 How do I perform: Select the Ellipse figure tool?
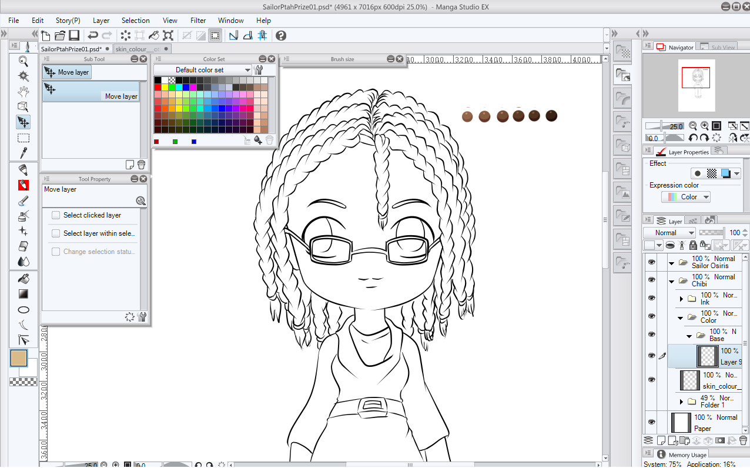pos(24,309)
